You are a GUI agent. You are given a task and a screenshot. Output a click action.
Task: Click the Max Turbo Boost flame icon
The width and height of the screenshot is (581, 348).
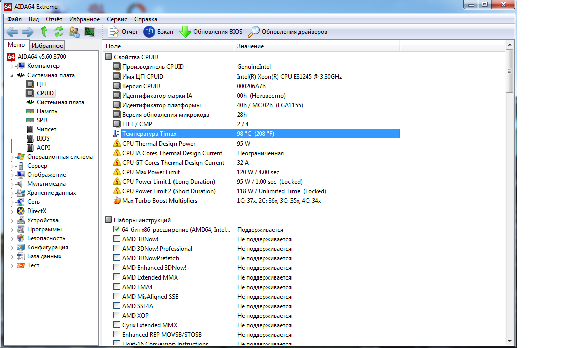(x=117, y=201)
